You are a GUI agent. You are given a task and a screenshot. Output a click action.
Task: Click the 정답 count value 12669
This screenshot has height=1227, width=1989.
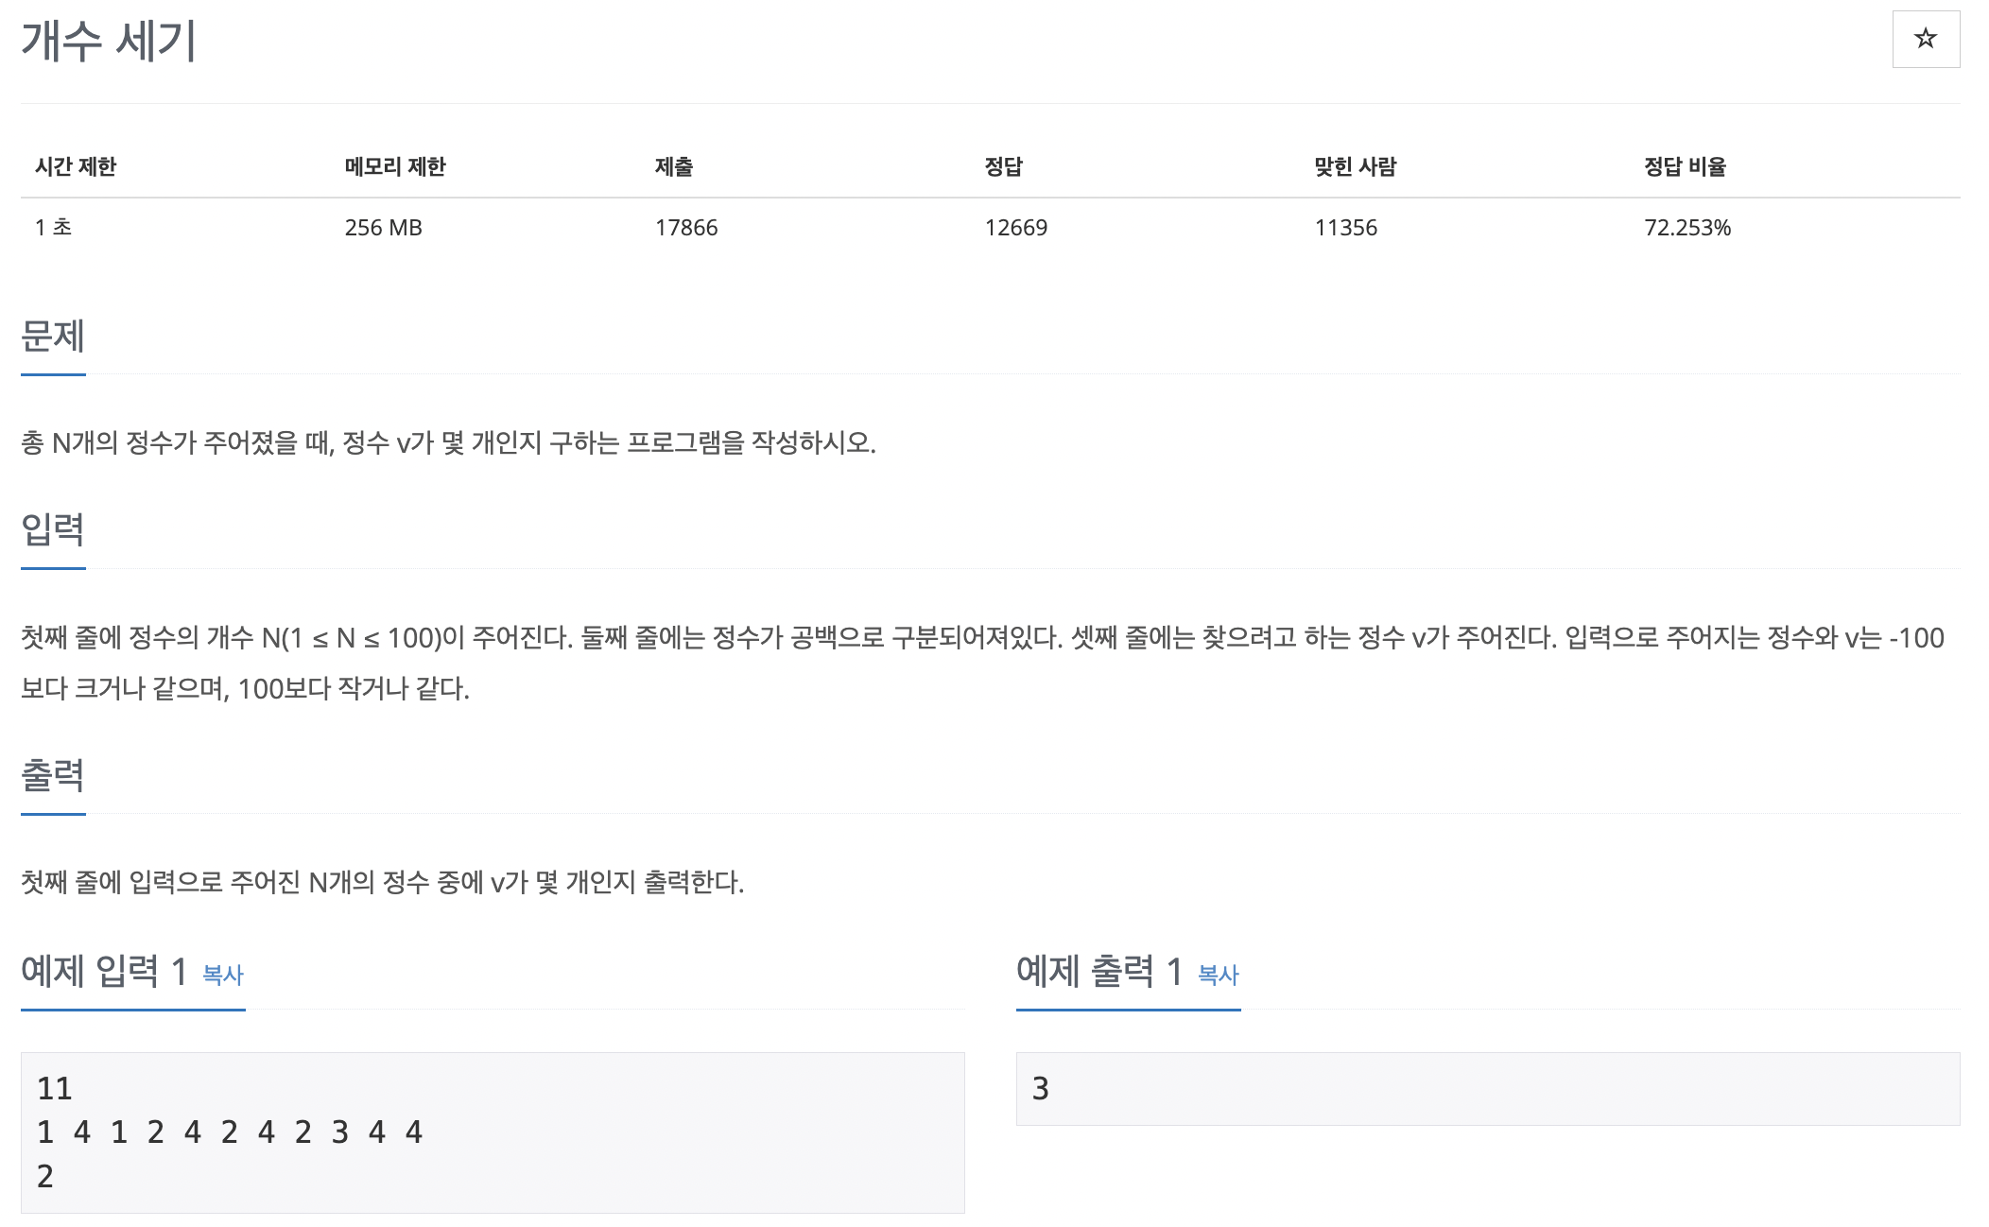pyautogui.click(x=1016, y=228)
